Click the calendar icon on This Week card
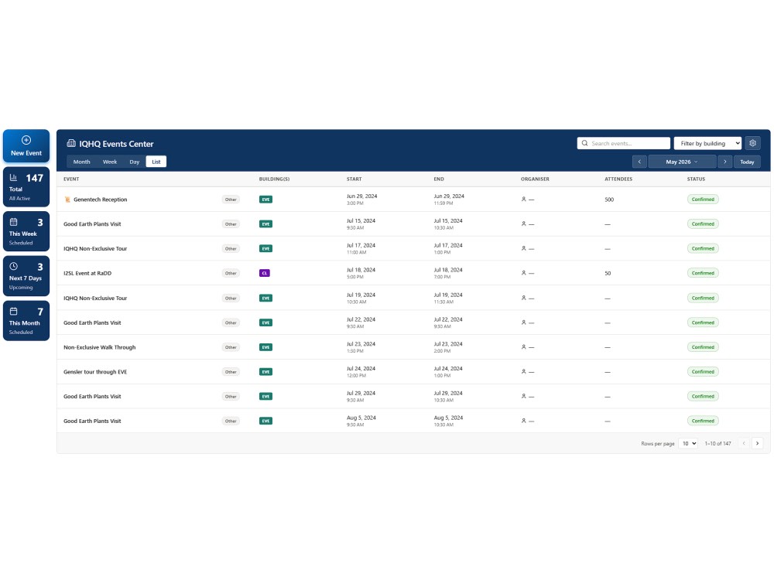The width and height of the screenshot is (774, 580). pos(13,222)
